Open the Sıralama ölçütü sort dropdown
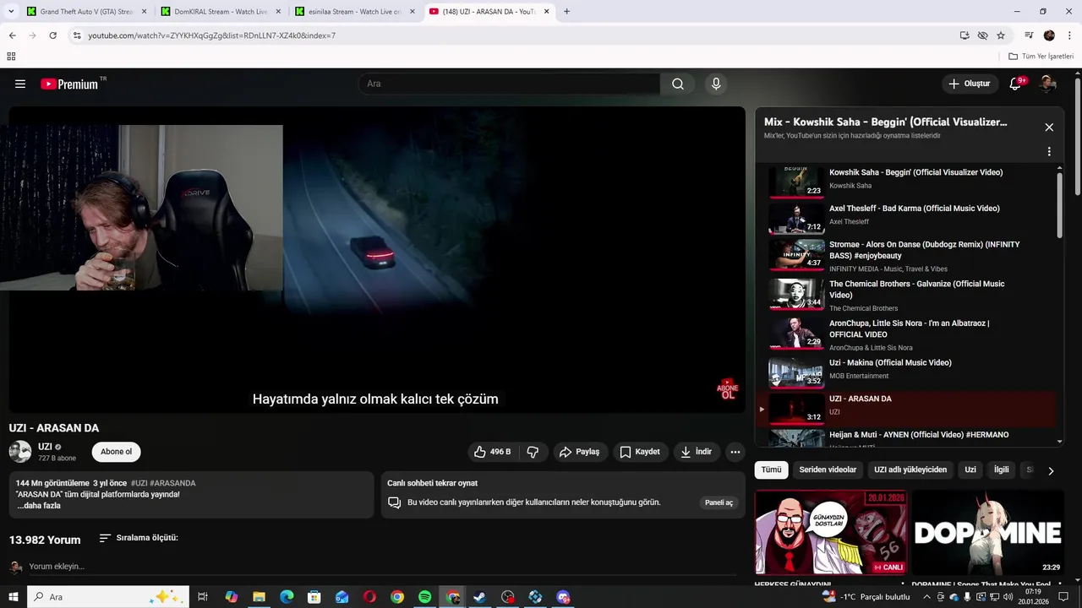This screenshot has width=1082, height=608. (x=139, y=538)
